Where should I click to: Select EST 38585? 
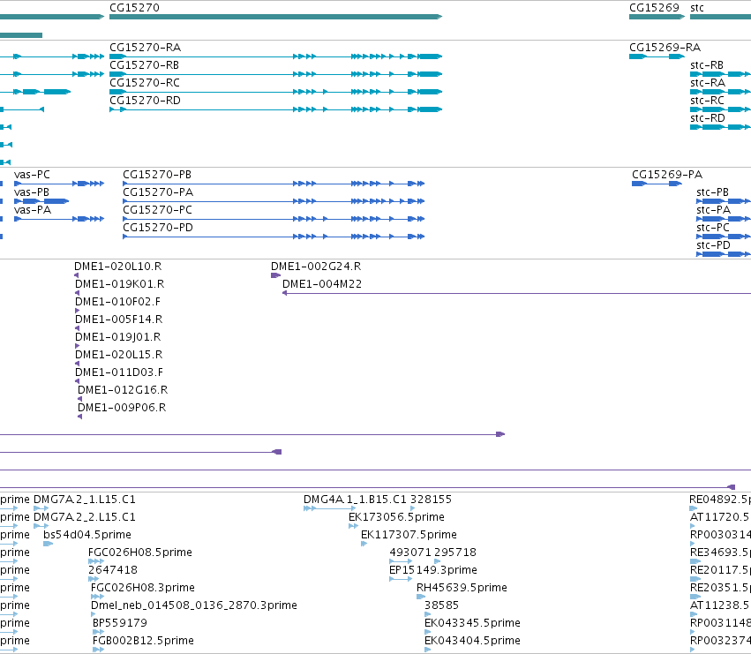pyautogui.click(x=427, y=614)
